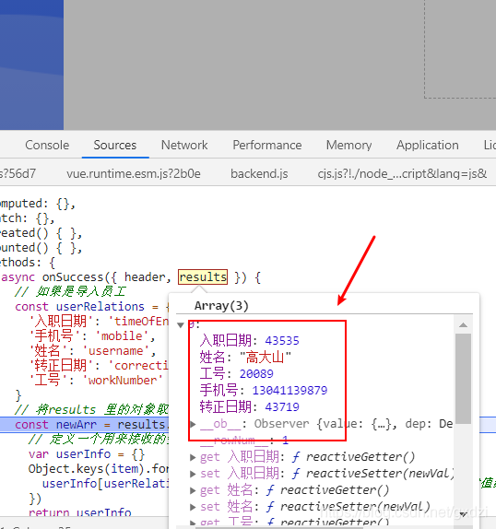The width and height of the screenshot is (496, 529).
Task: Open cjs.js?!./node_...cript&lang=js& file tab
Action: [402, 174]
